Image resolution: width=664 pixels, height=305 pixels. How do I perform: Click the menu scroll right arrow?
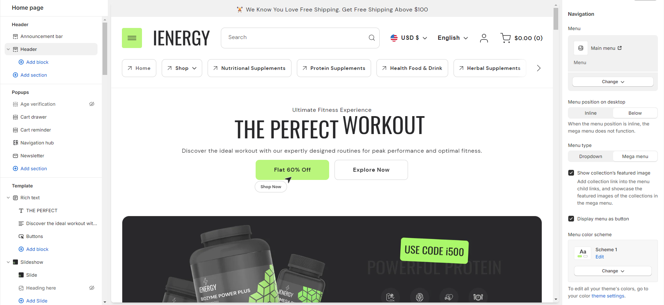(x=539, y=68)
